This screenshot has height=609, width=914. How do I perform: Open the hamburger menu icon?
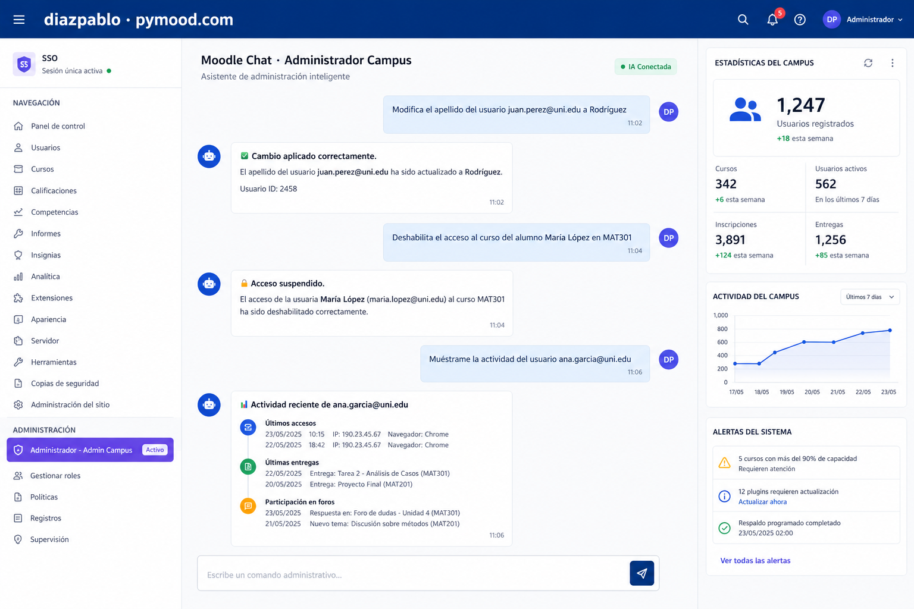19,20
